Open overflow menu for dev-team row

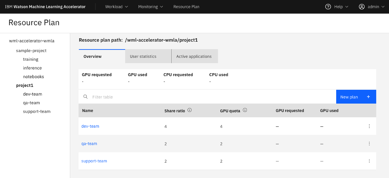[369, 126]
